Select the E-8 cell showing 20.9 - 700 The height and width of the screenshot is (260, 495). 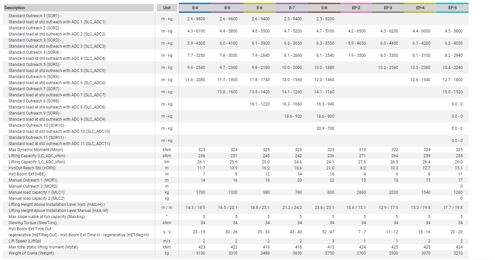[325, 128]
